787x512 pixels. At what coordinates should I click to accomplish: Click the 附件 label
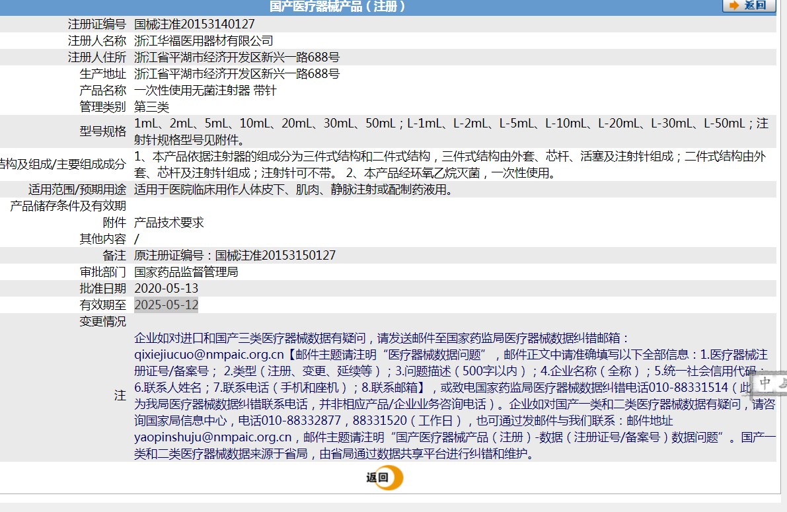114,223
